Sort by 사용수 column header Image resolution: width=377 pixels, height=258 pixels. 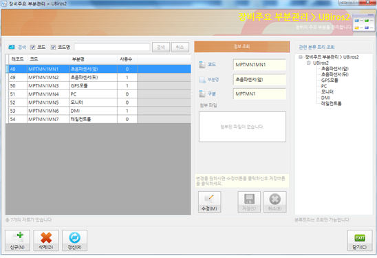(127, 59)
